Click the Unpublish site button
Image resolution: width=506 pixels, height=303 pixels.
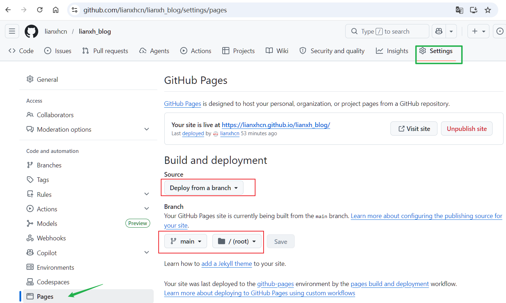pyautogui.click(x=467, y=128)
